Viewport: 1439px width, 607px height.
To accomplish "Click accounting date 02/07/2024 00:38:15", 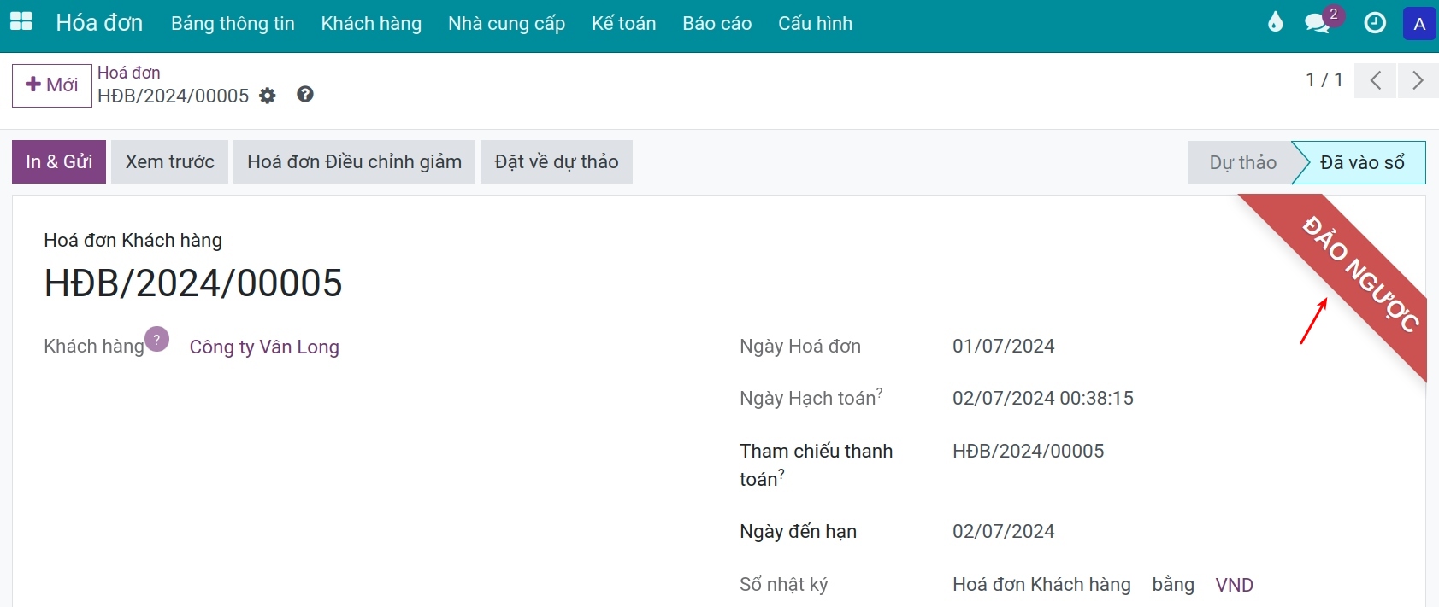I will click(1042, 398).
